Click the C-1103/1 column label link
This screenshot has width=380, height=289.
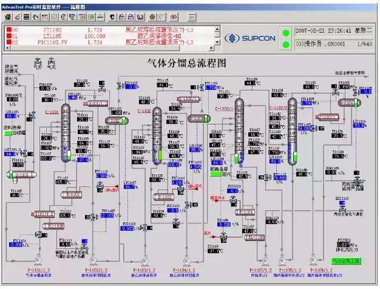tap(224, 108)
